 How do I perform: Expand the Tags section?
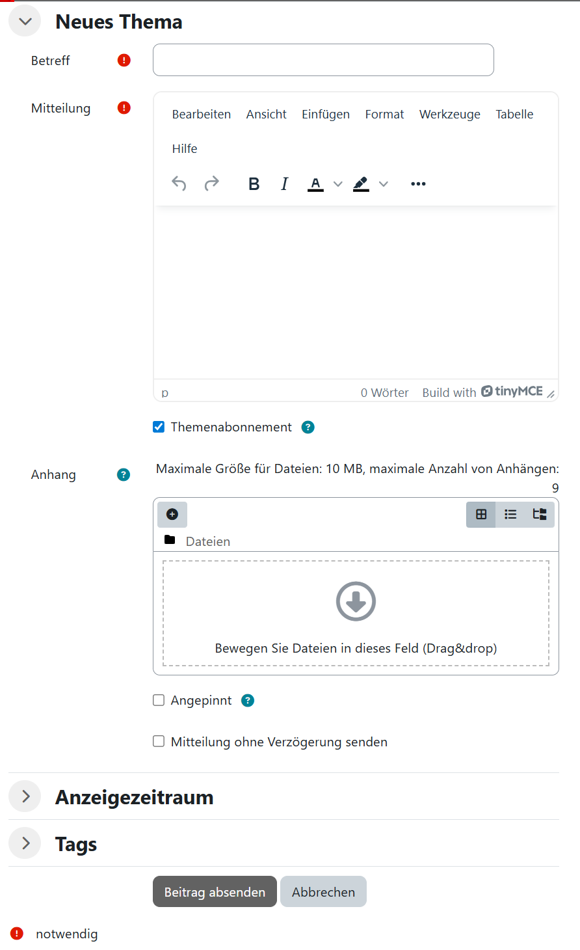[x=25, y=843]
